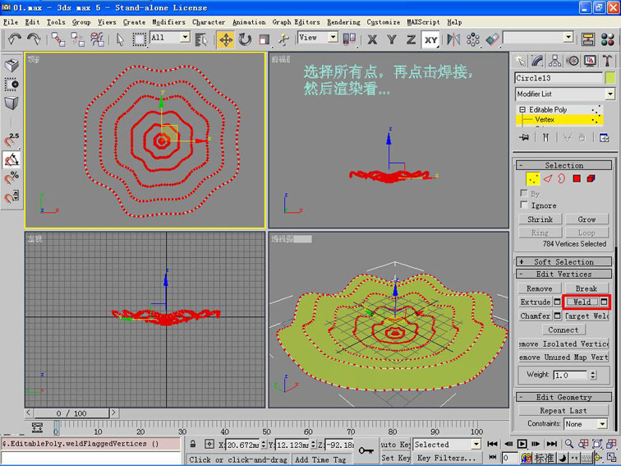Toggle the Spinner Snap button
This screenshot has height=466, width=621.
(11, 196)
